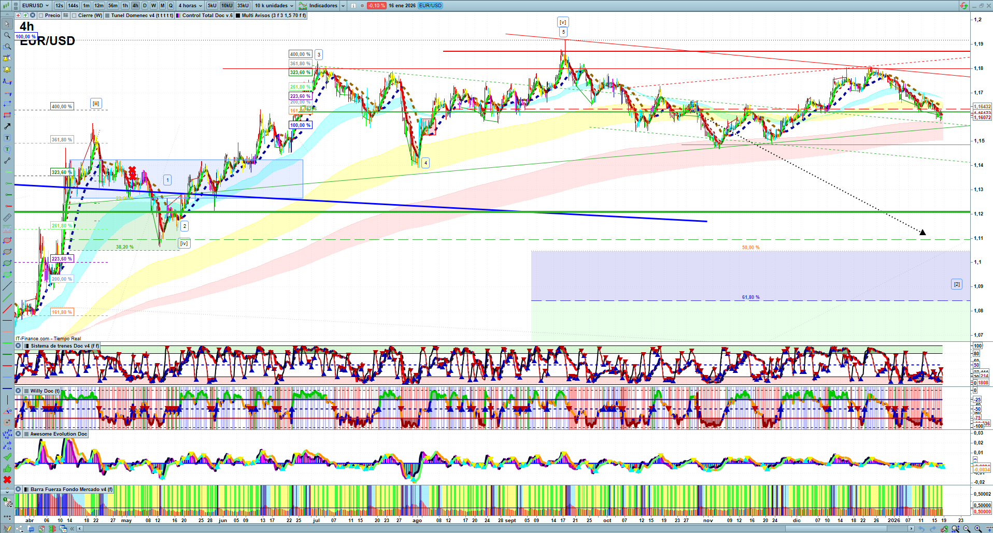
Task: Click the red X delete tool
Action: coord(7,480)
